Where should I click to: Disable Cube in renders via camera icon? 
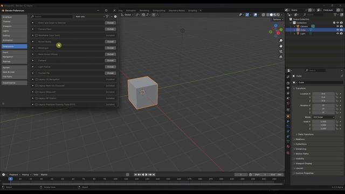tap(341, 30)
